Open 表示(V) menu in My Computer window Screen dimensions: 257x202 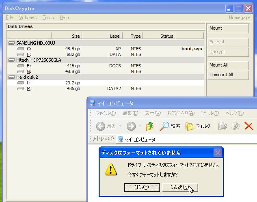pyautogui.click(x=153, y=113)
